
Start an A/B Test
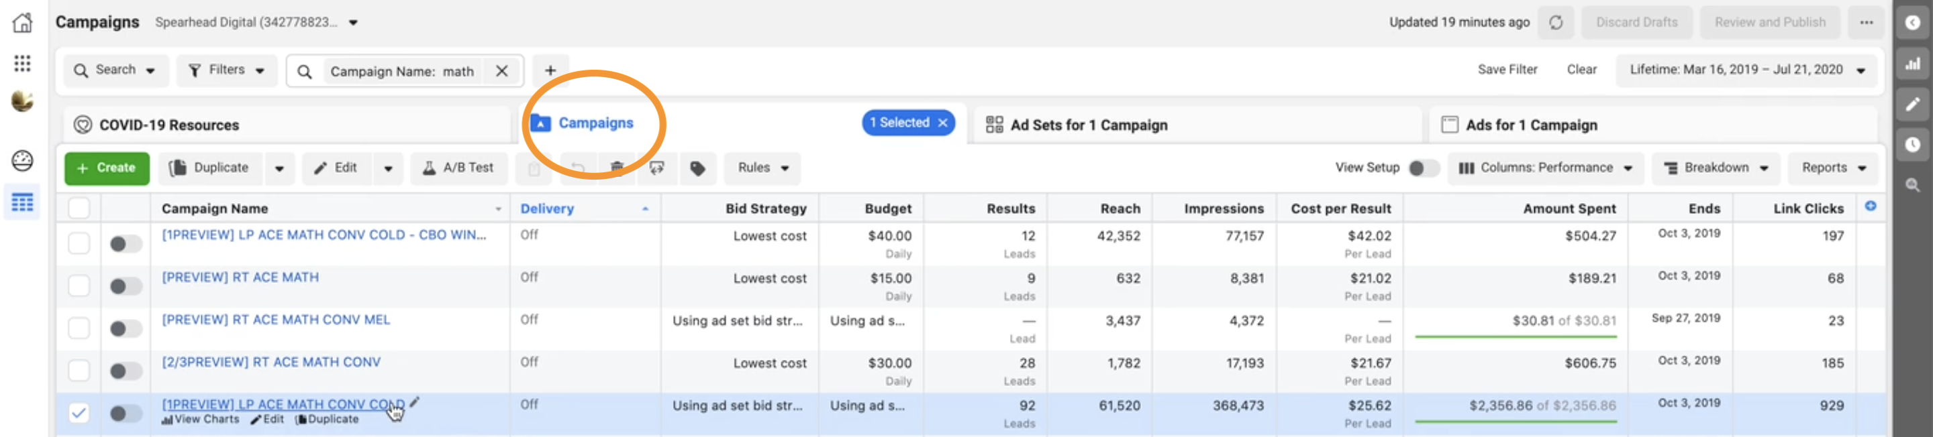(x=458, y=168)
